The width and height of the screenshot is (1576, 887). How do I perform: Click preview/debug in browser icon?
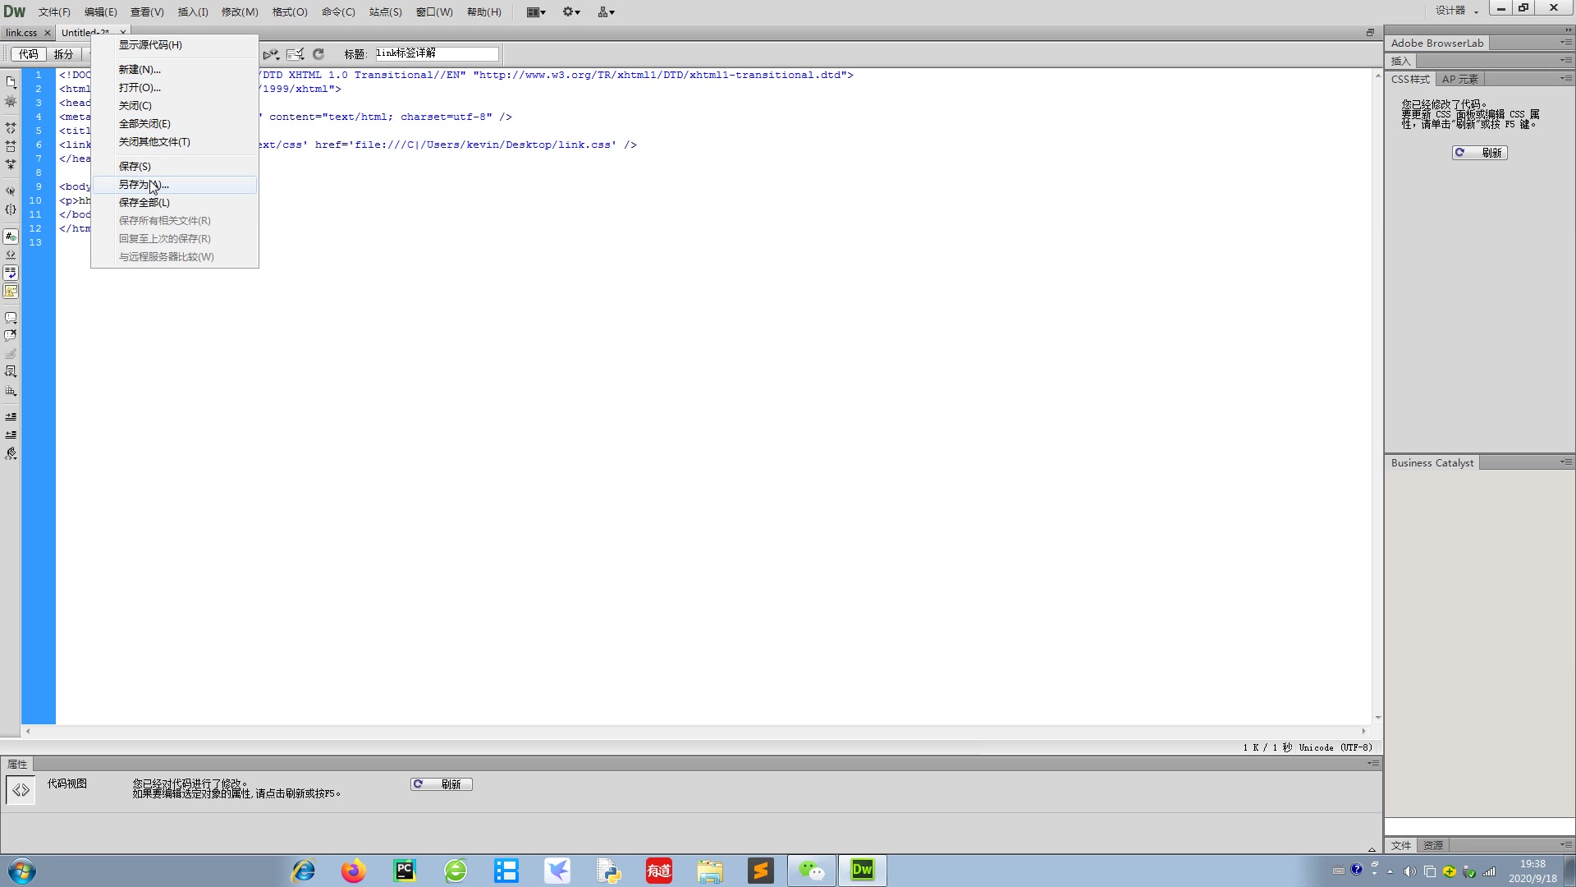click(271, 54)
